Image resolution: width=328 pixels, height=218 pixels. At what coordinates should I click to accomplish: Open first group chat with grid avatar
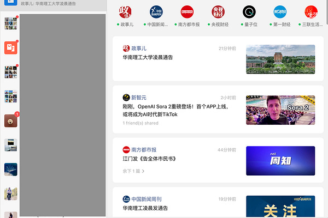click(11, 23)
